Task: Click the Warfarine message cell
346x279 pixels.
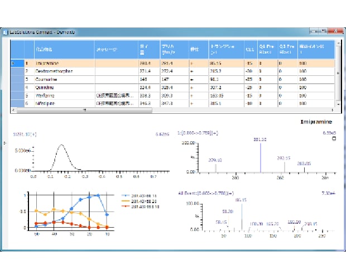Action: tap(117, 96)
